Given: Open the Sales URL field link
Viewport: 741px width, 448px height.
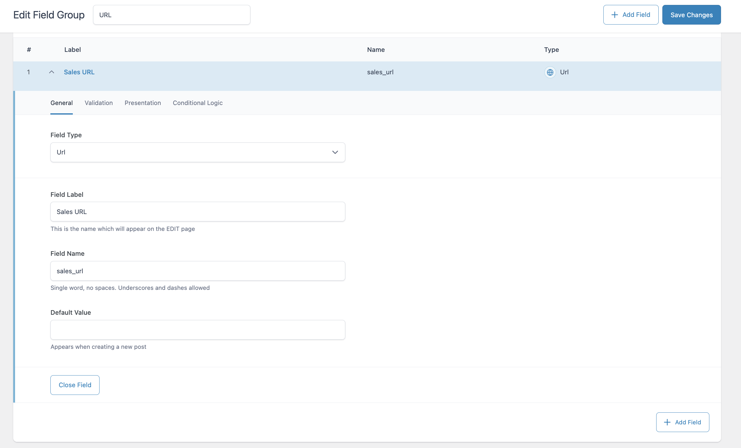Looking at the screenshot, I should click(x=79, y=72).
